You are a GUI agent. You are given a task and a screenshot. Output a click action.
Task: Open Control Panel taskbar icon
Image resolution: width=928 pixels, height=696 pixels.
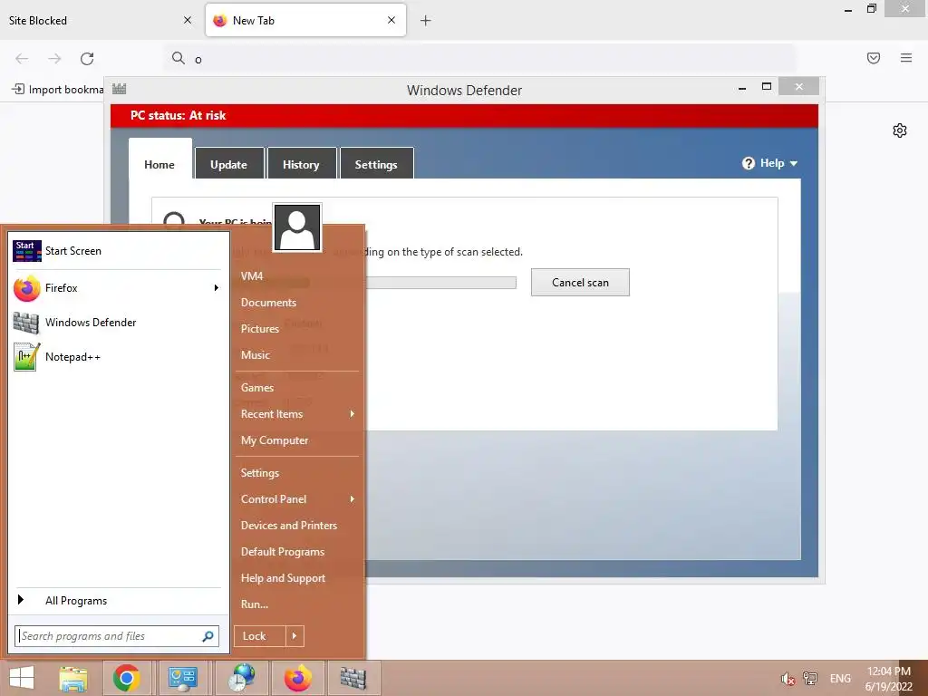[x=183, y=678]
